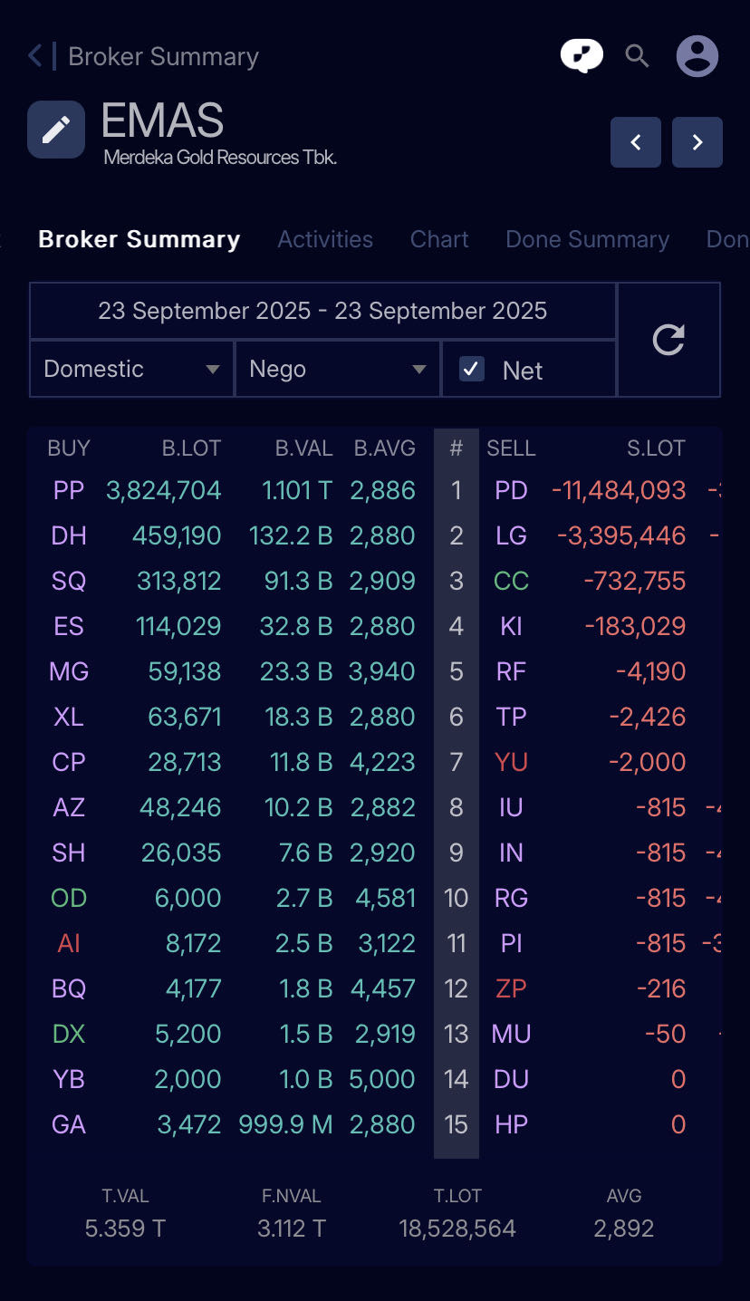Click buyer broker code PP

[x=69, y=490]
